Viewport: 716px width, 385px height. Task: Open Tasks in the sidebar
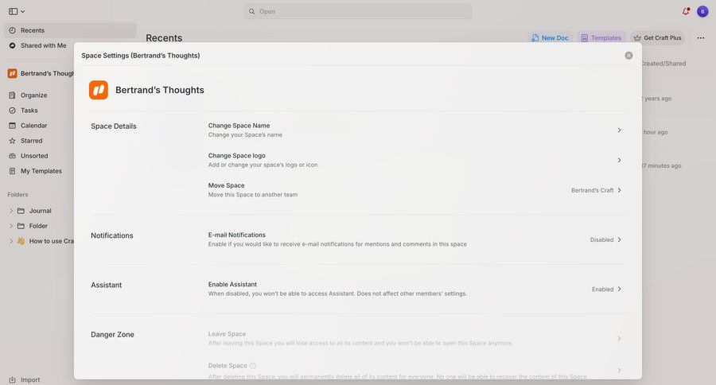click(x=29, y=110)
